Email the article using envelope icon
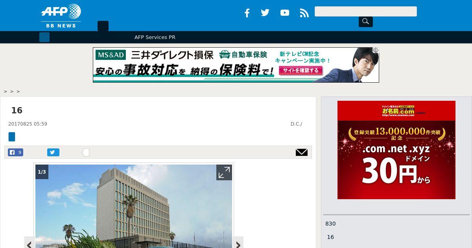Screen dimensions: 472x248 pos(302,152)
